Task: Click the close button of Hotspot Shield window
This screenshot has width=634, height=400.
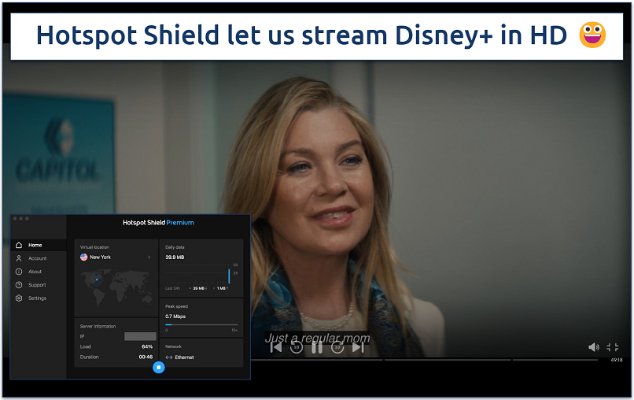Action: (15, 219)
